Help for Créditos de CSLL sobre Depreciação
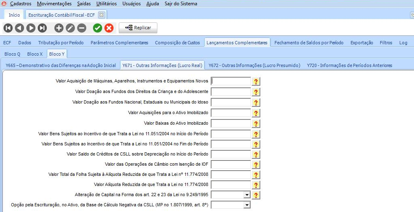 (x=256, y=154)
